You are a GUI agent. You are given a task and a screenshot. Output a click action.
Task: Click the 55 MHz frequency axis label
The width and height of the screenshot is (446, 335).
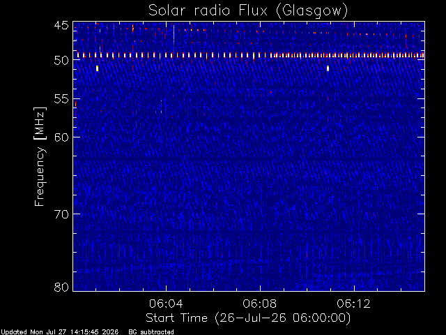point(61,99)
